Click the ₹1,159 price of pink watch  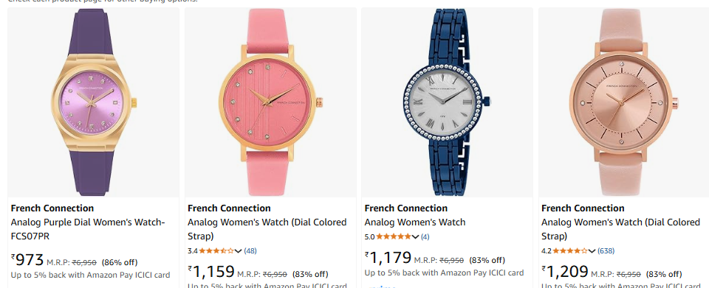(x=211, y=272)
